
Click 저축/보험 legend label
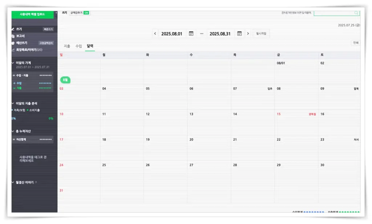pyautogui.click(x=19, y=110)
